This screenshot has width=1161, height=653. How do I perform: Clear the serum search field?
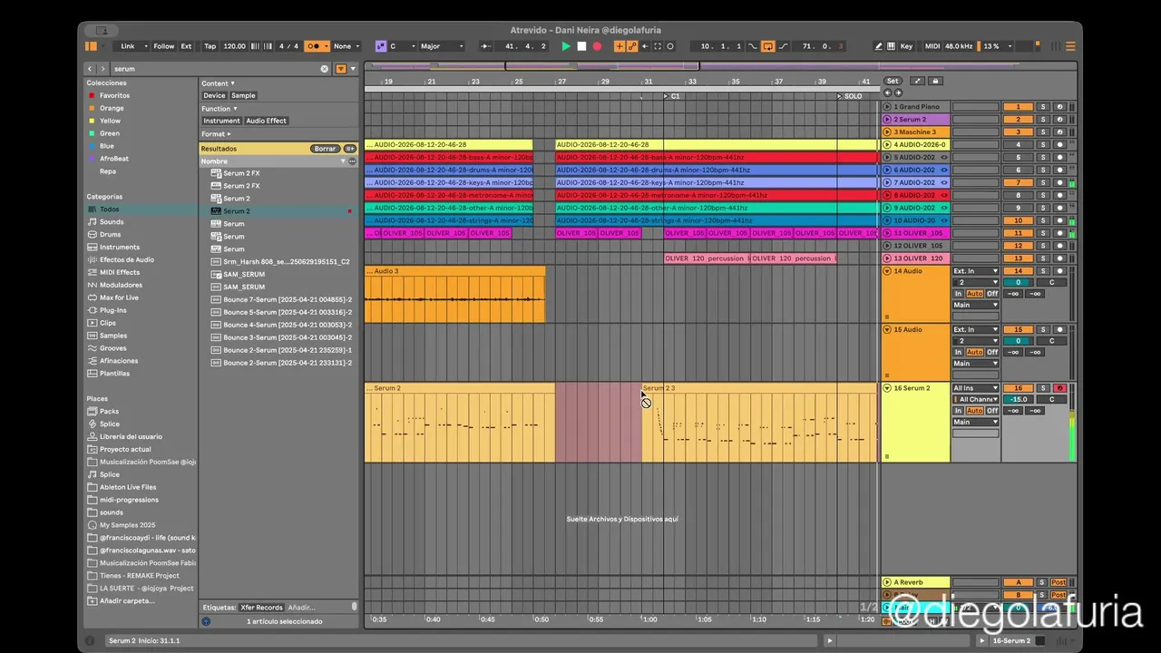point(325,69)
